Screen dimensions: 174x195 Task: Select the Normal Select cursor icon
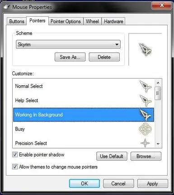pyautogui.click(x=146, y=86)
